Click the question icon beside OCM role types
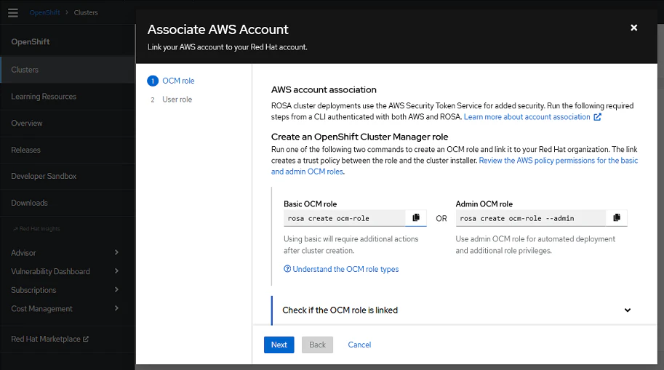 tap(287, 270)
